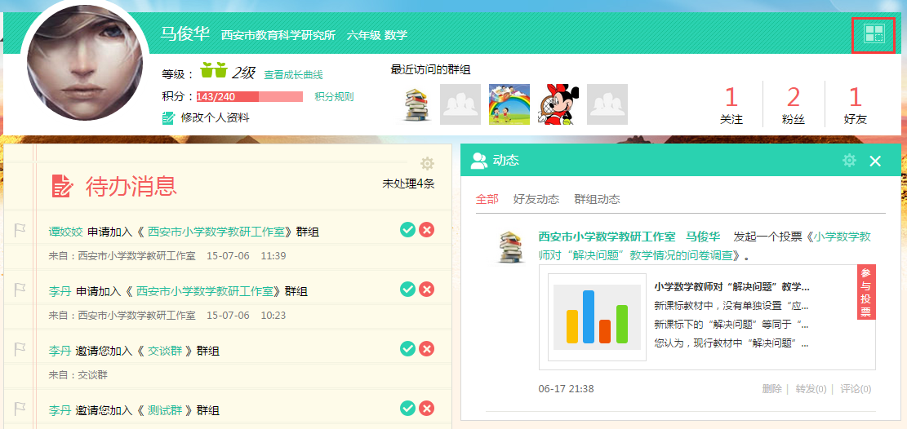Open settings gear in 动态 panel
This screenshot has width=907, height=429.
[x=849, y=160]
